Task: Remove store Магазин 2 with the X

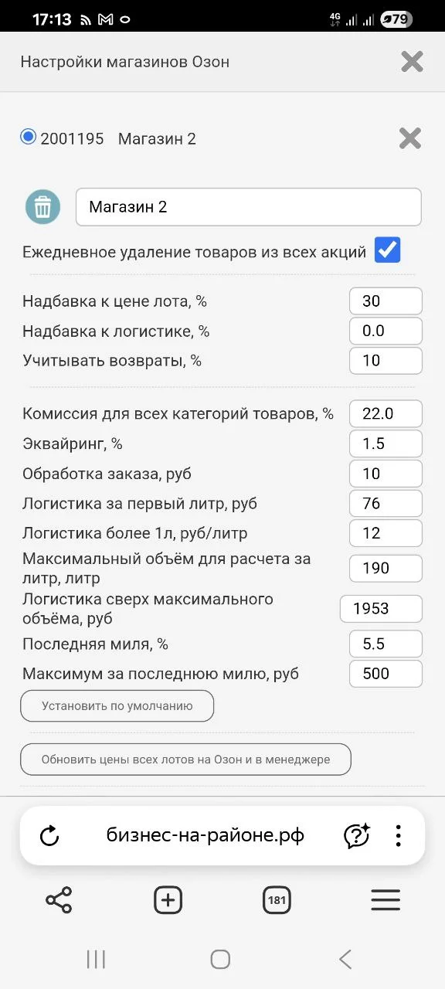Action: 409,138
